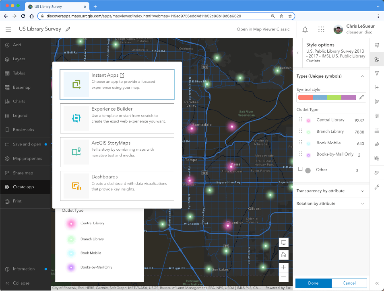Viewport: 384px width, 291px height.
Task: Click the Central Library pink symbol swatch
Action: [x=308, y=120]
